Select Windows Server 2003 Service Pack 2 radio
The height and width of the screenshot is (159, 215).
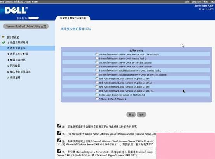[x=97, y=58]
